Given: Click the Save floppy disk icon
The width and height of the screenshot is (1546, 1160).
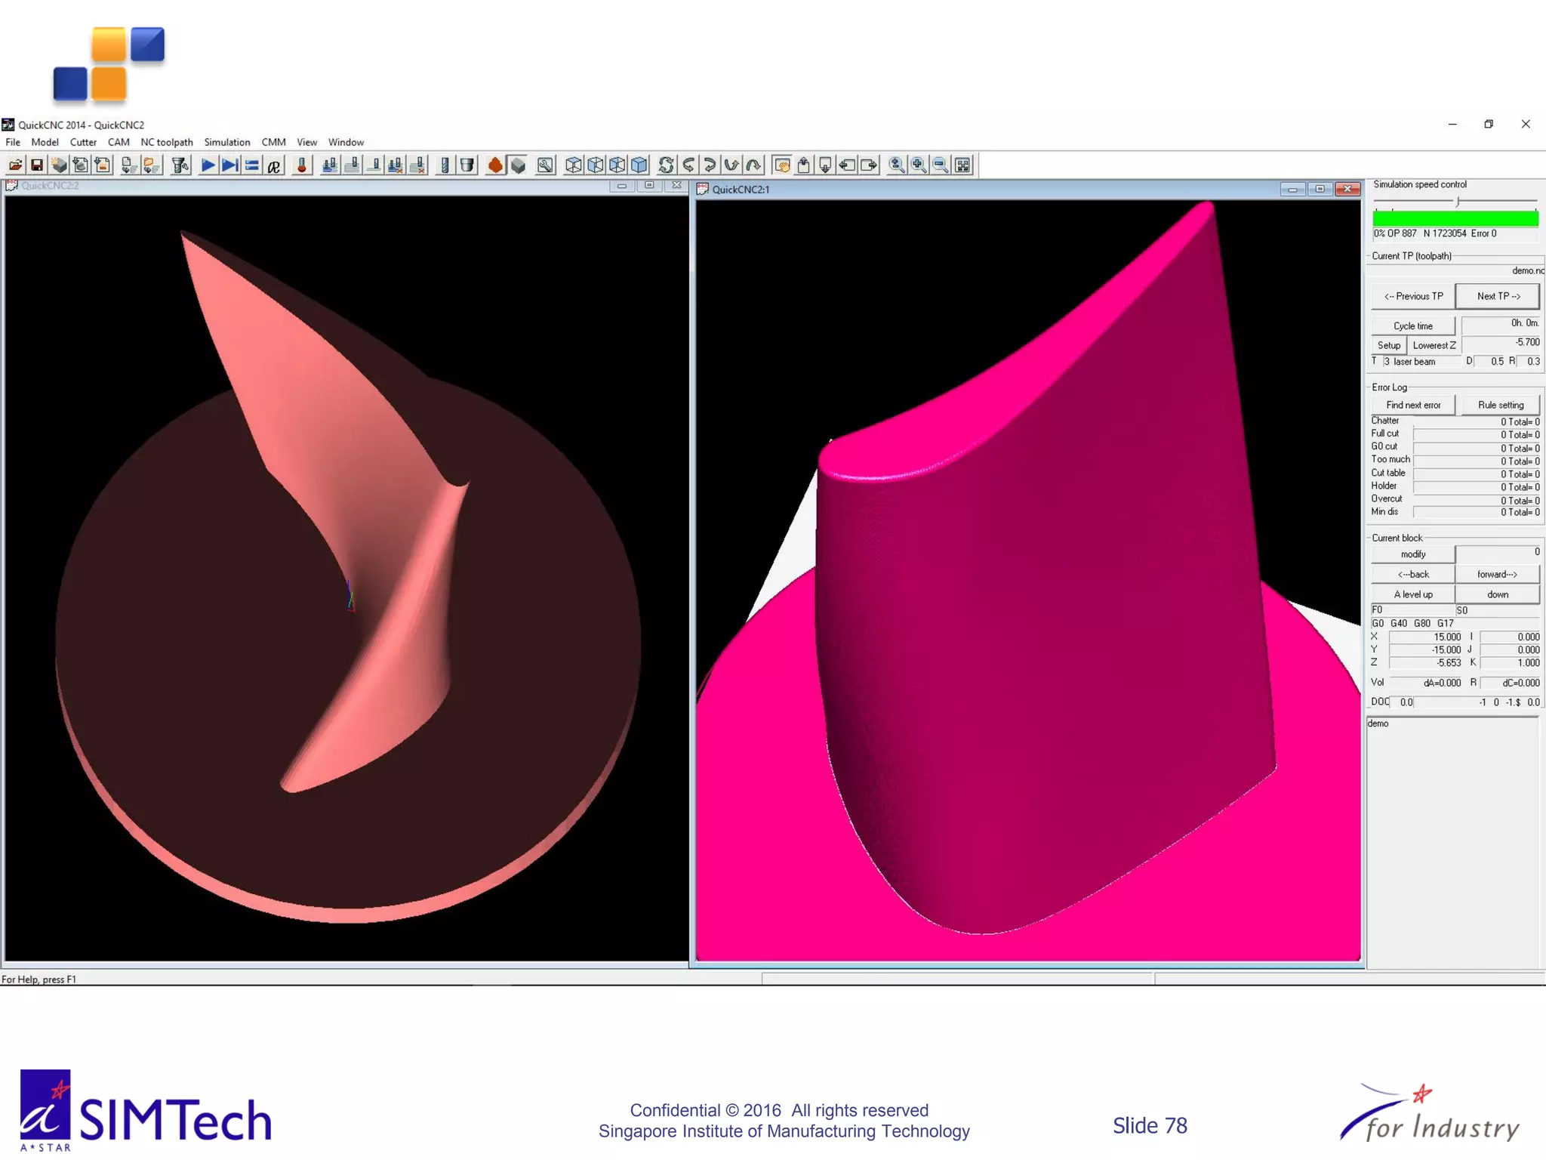Looking at the screenshot, I should [x=36, y=165].
